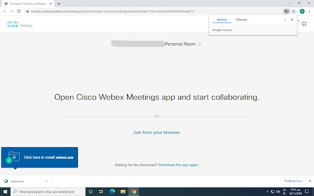Click the Personal Room heading text
Screen dimensions: 314x196
click(x=180, y=44)
